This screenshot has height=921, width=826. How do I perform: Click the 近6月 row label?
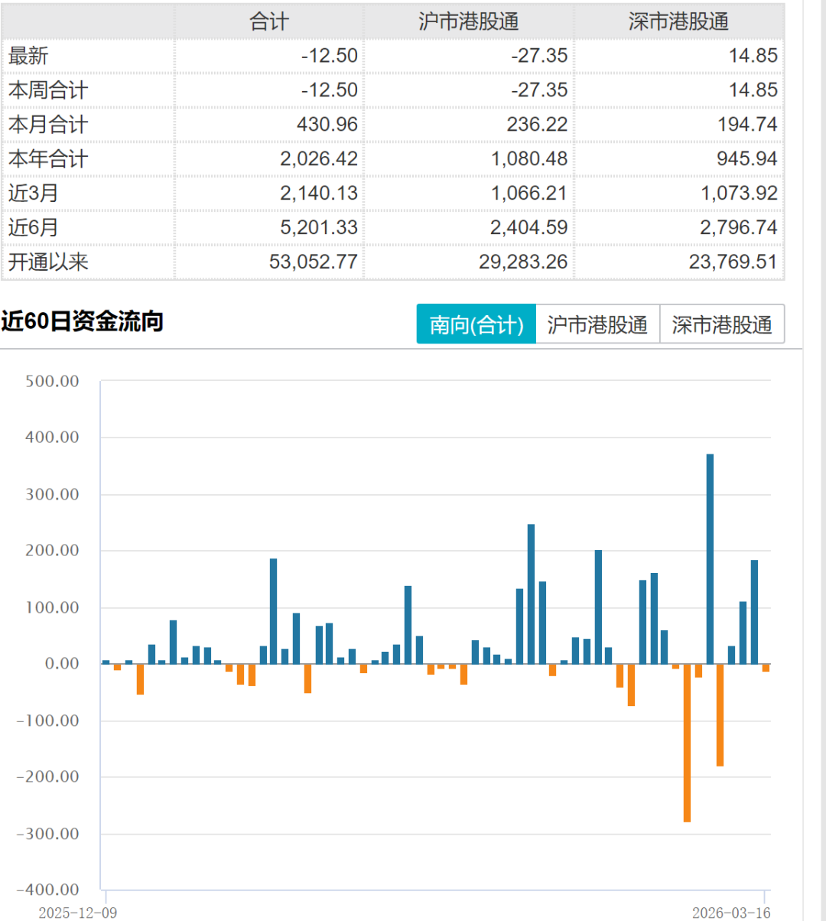pos(33,227)
